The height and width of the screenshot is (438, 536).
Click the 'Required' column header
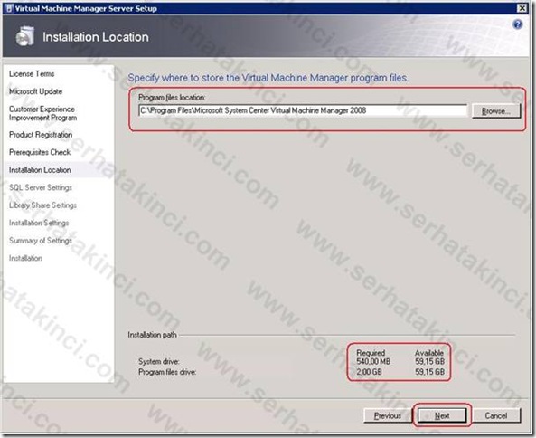coord(371,353)
